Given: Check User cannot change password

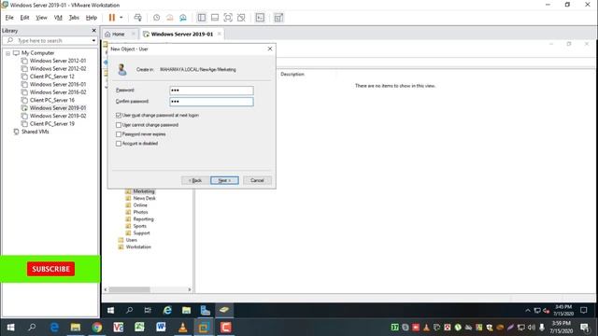Looking at the screenshot, I should point(119,125).
